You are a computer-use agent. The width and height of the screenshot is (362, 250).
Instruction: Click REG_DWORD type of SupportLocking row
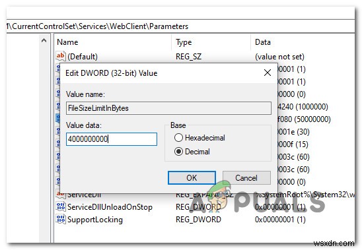[198, 219]
